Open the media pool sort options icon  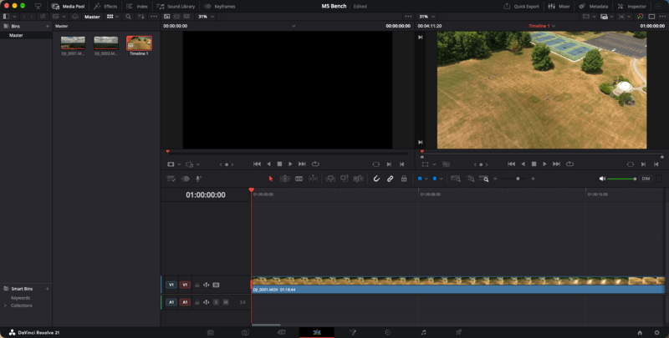pos(141,17)
